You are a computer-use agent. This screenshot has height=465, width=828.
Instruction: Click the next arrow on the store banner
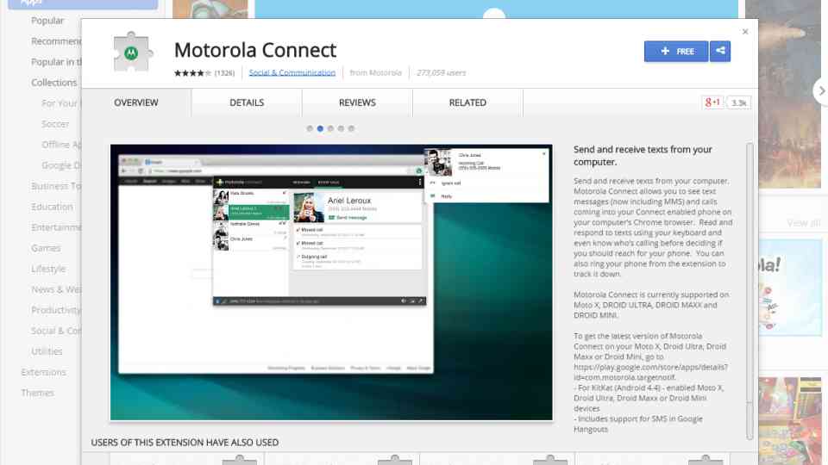(x=821, y=90)
